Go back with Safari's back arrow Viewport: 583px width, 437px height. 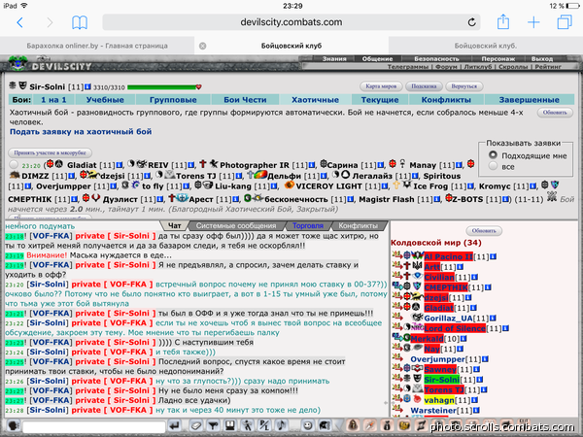20,22
